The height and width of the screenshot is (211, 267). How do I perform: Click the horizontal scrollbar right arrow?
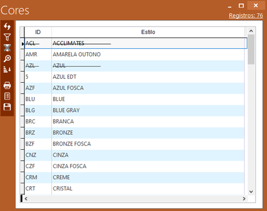pos(244,199)
